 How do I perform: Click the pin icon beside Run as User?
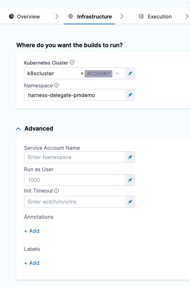[x=130, y=180]
